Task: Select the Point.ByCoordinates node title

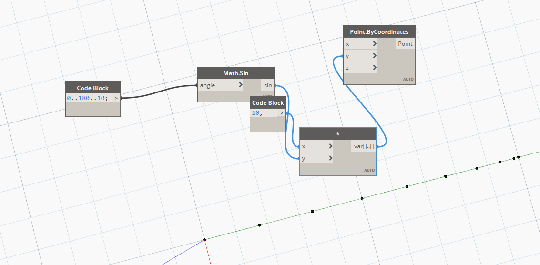Action: coord(379,32)
